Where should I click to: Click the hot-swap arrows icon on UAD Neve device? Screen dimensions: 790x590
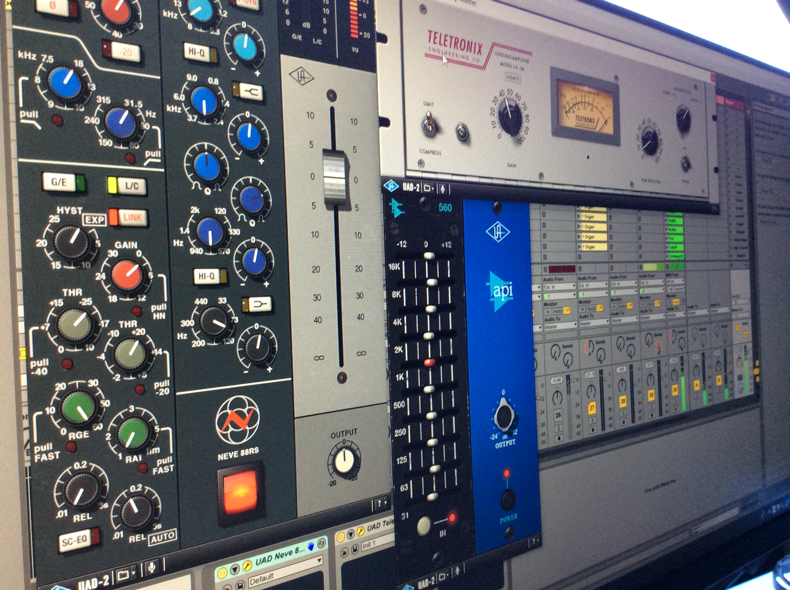(322, 543)
